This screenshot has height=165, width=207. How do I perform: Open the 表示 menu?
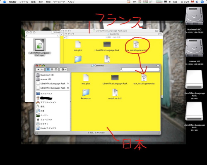(41, 2)
